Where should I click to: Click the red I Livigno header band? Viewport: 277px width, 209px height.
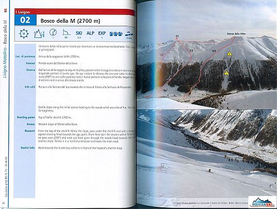pos(75,12)
